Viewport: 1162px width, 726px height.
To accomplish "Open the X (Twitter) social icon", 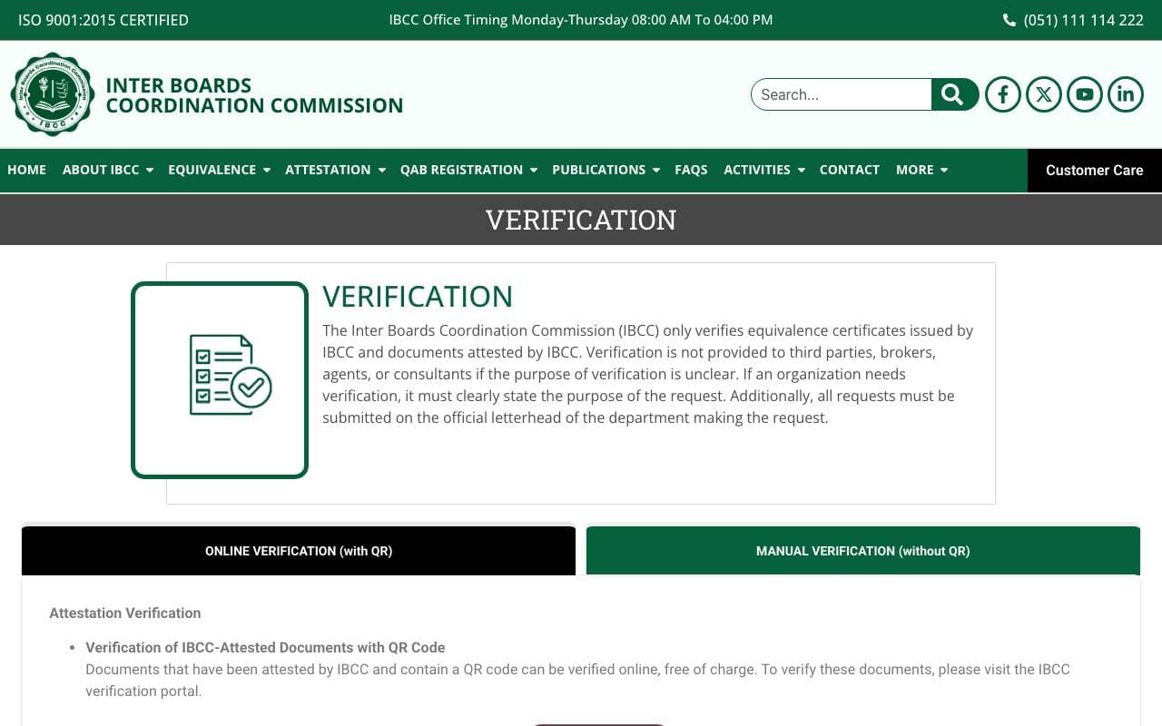I will (1044, 94).
